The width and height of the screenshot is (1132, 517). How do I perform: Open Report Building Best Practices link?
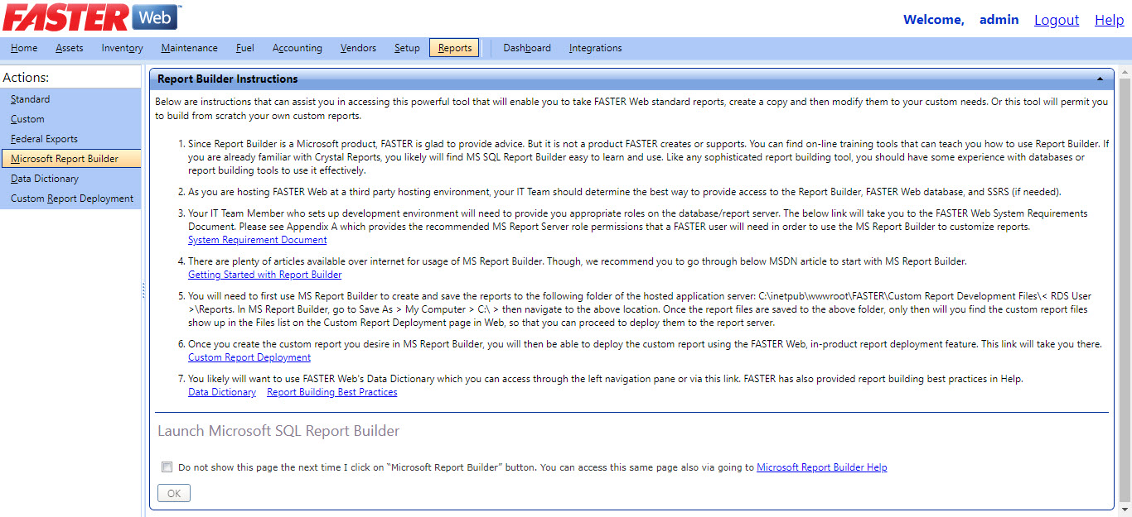coord(332,392)
